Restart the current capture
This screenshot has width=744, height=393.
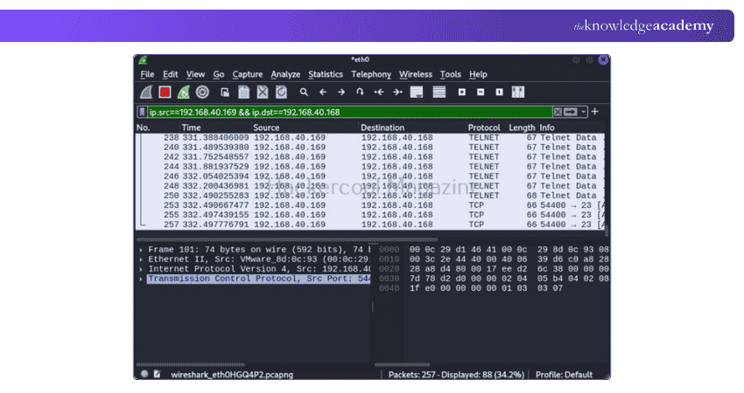[184, 93]
